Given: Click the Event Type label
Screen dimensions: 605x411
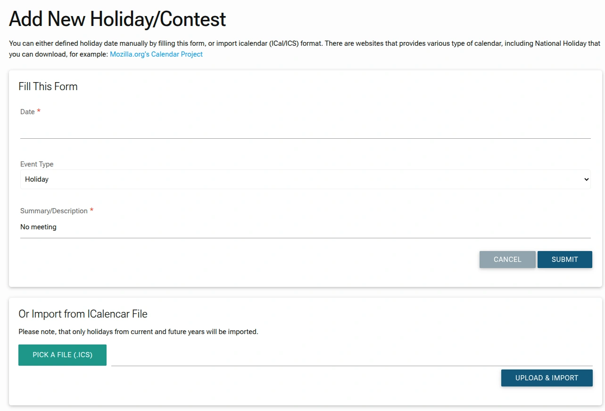Looking at the screenshot, I should click(37, 164).
